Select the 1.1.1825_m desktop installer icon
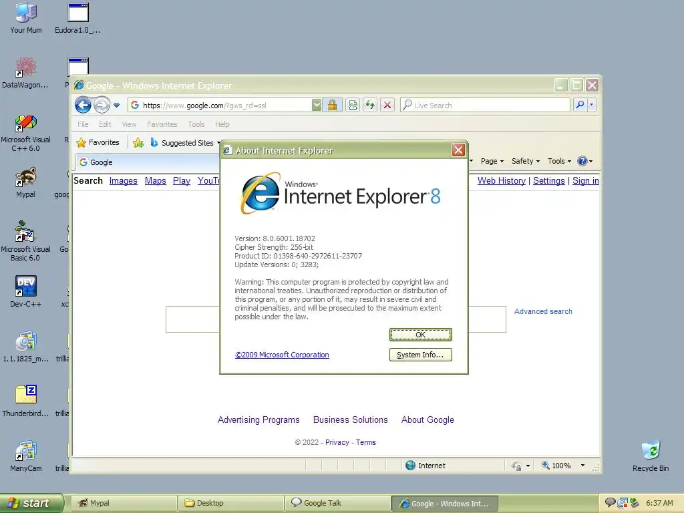This screenshot has width=684, height=513. 26,347
